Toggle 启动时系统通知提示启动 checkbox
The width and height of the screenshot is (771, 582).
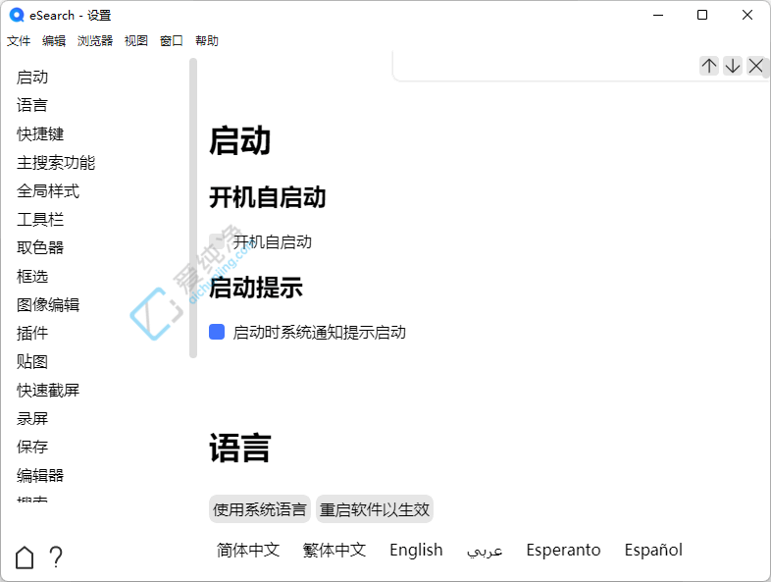217,332
